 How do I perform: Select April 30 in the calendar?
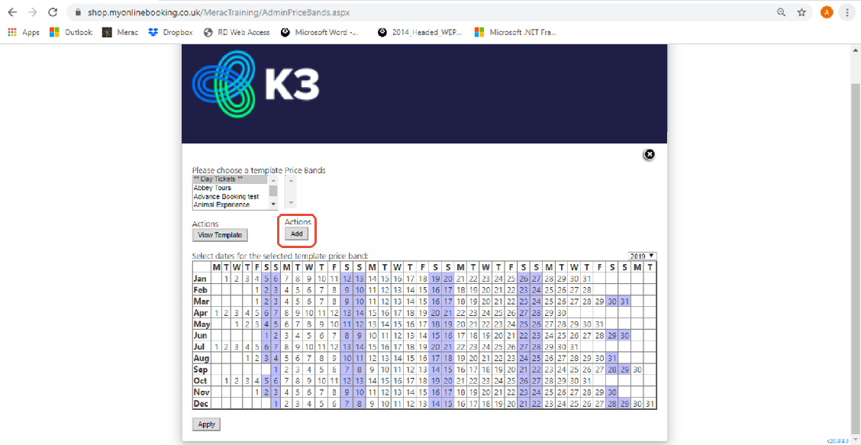[561, 313]
